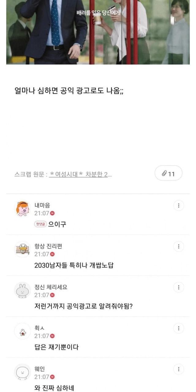Tap 정신 체리세요's rabbit avatar
Image resolution: width=196 pixels, height=392 pixels.
23,290
